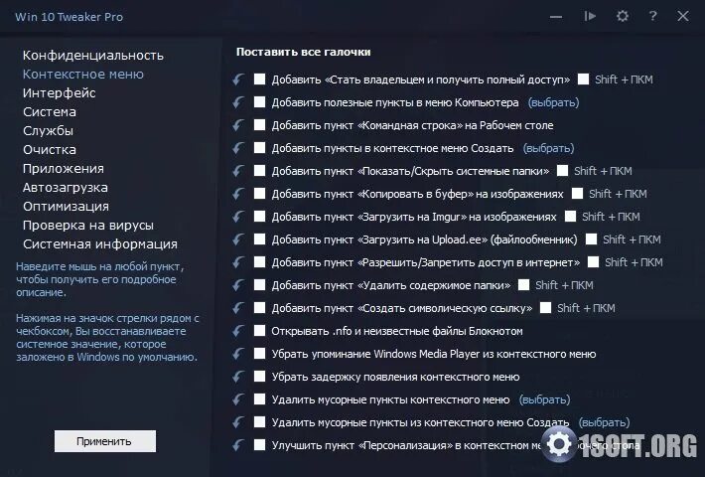Check 'Загрузить на Imgur' main checkbox
Image resolution: width=705 pixels, height=477 pixels.
[x=259, y=217]
